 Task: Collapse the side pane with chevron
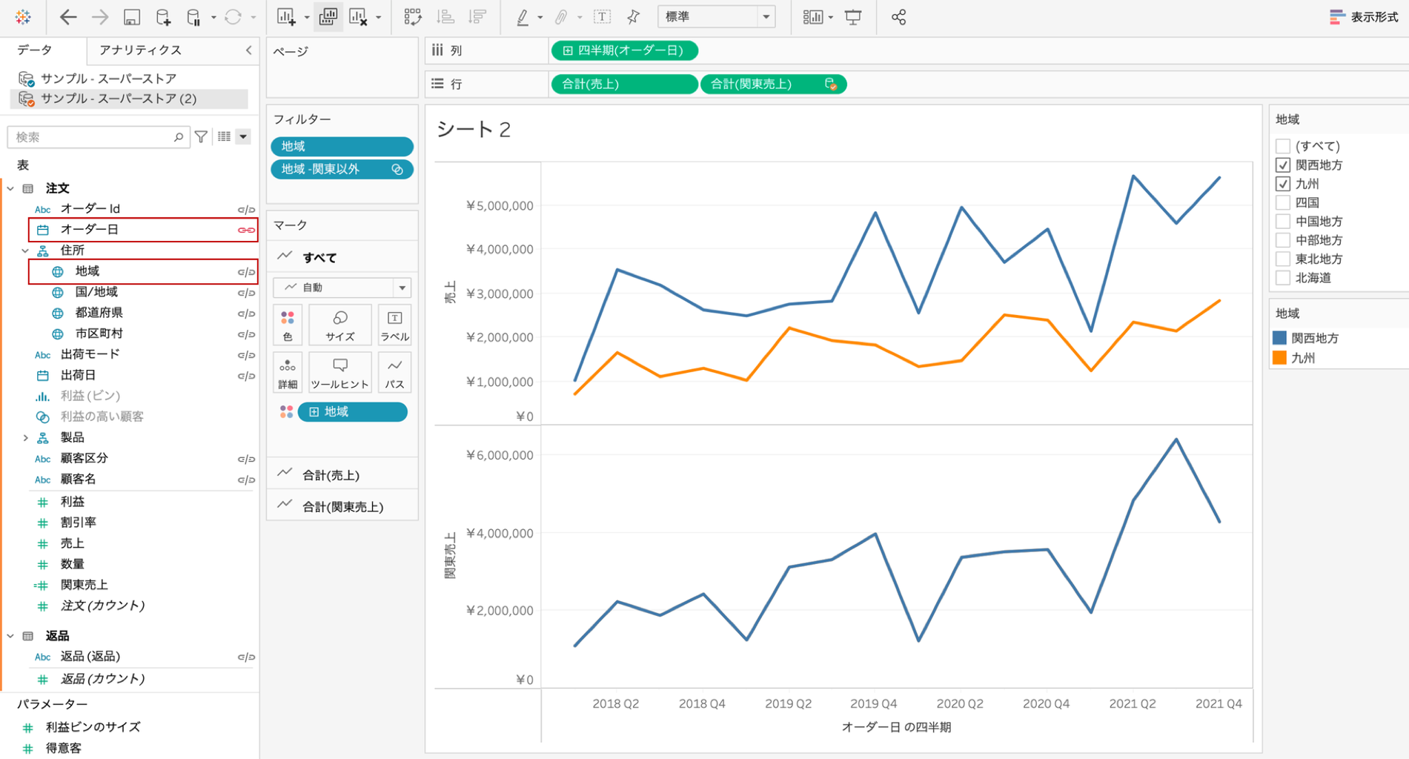[x=248, y=50]
